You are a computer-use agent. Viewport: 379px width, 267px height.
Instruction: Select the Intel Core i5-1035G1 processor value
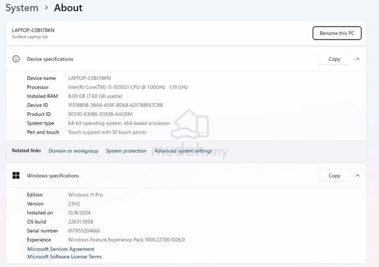[128, 87]
